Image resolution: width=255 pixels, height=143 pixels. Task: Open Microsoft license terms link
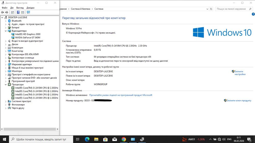(121, 95)
